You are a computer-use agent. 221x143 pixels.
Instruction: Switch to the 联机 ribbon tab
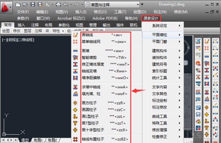[133, 25]
